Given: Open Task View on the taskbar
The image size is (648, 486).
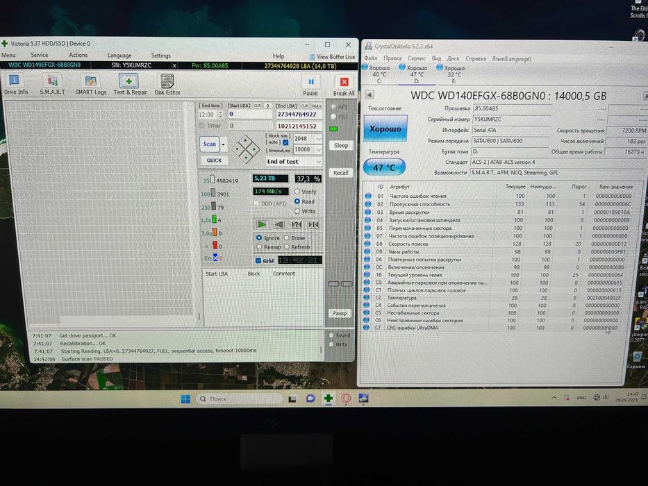Looking at the screenshot, I should pos(292,399).
